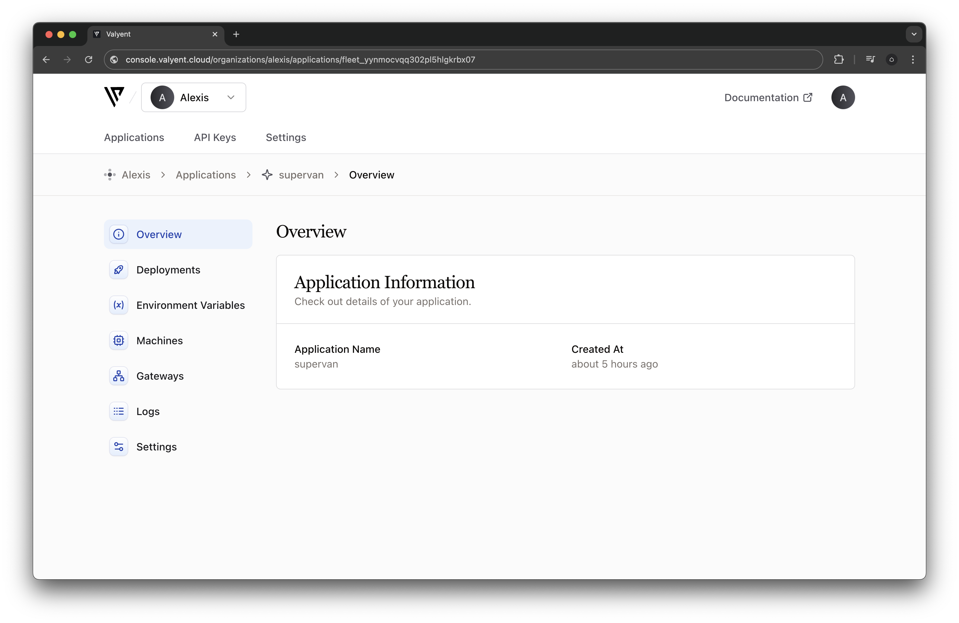959x623 pixels.
Task: Click the Logs list icon
Action: pos(118,411)
